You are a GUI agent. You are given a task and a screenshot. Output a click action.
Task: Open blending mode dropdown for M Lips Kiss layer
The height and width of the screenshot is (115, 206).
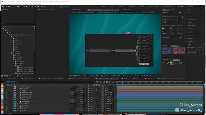coord(73,100)
